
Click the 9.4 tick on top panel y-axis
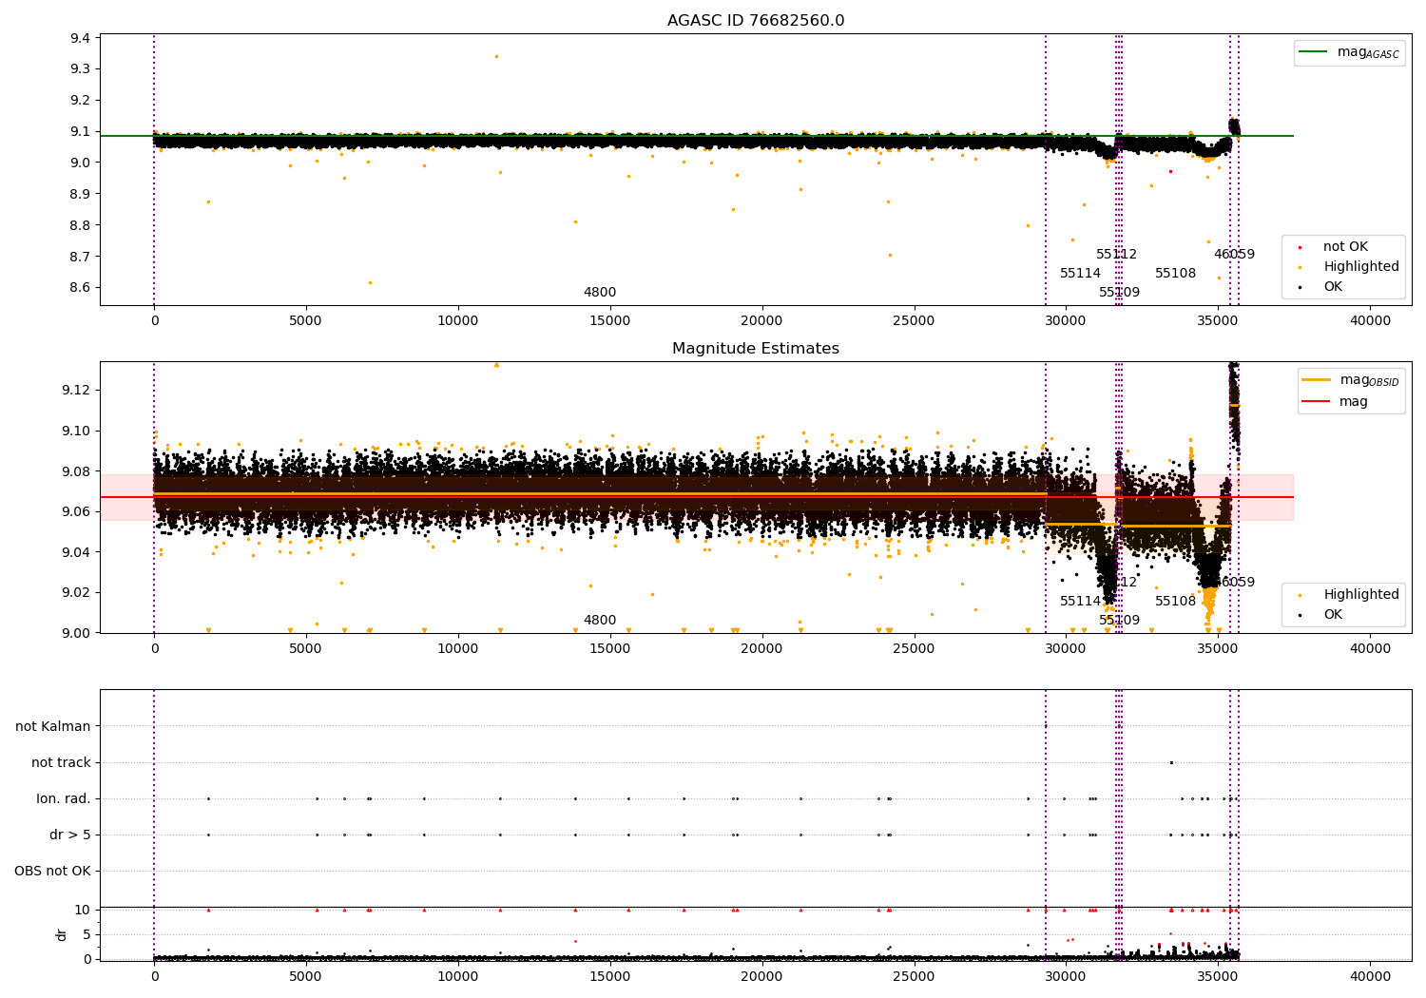coord(81,38)
